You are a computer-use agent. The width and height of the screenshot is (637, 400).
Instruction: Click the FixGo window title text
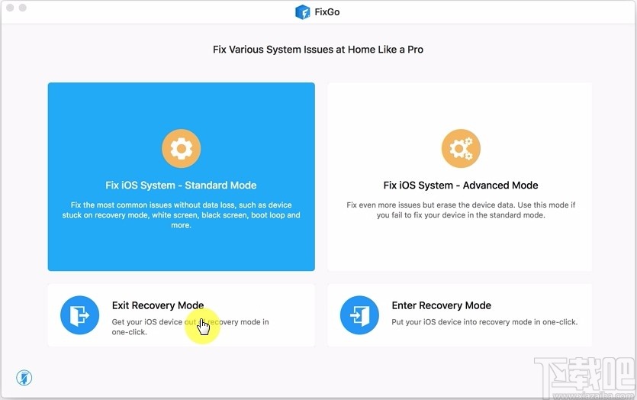click(x=327, y=11)
